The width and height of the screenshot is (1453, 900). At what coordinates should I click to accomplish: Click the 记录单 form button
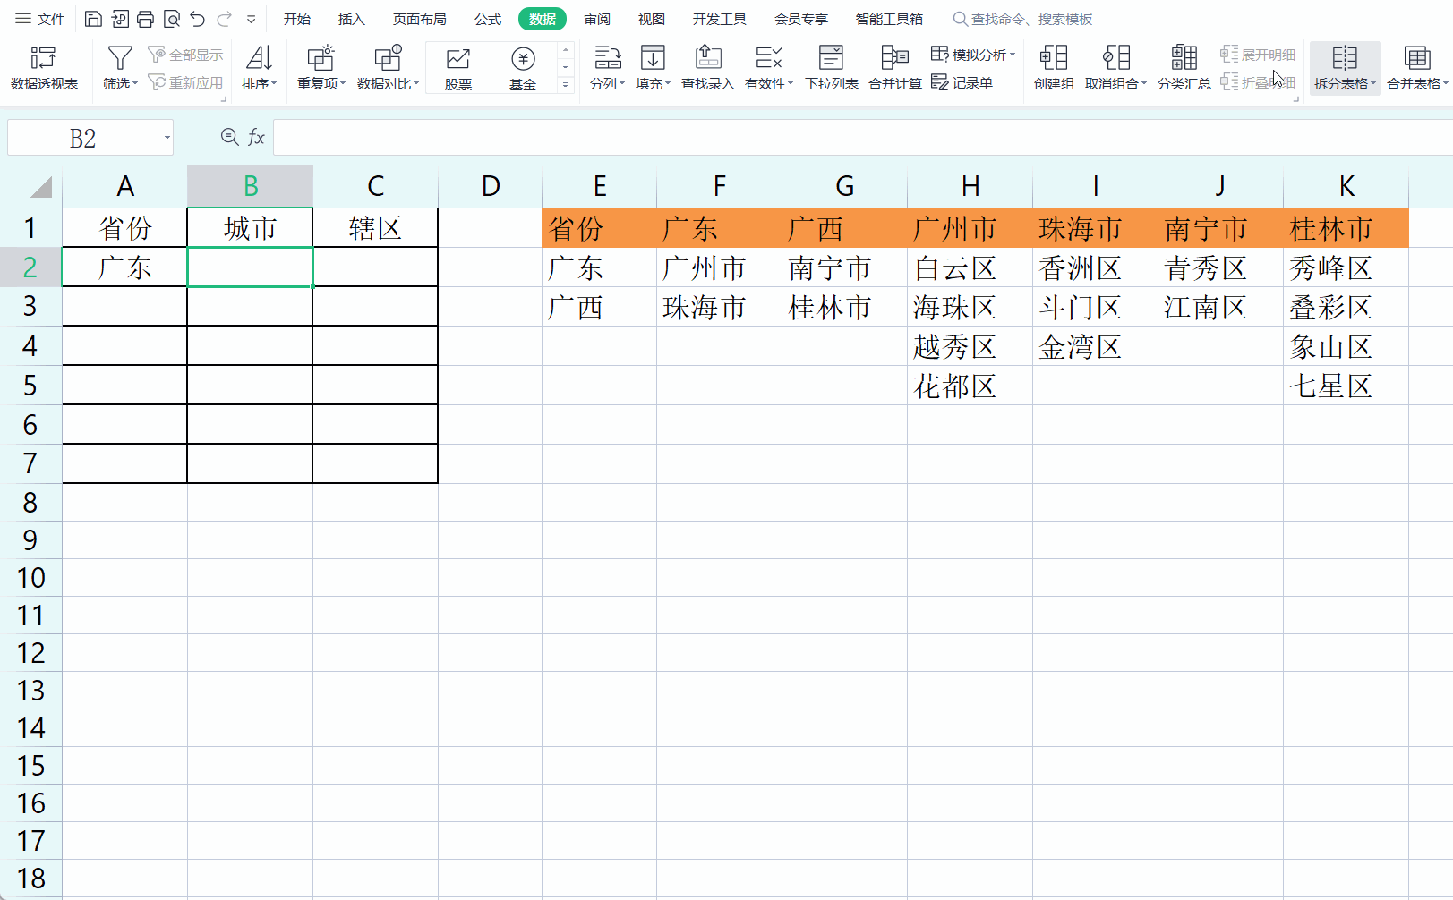pos(962,82)
